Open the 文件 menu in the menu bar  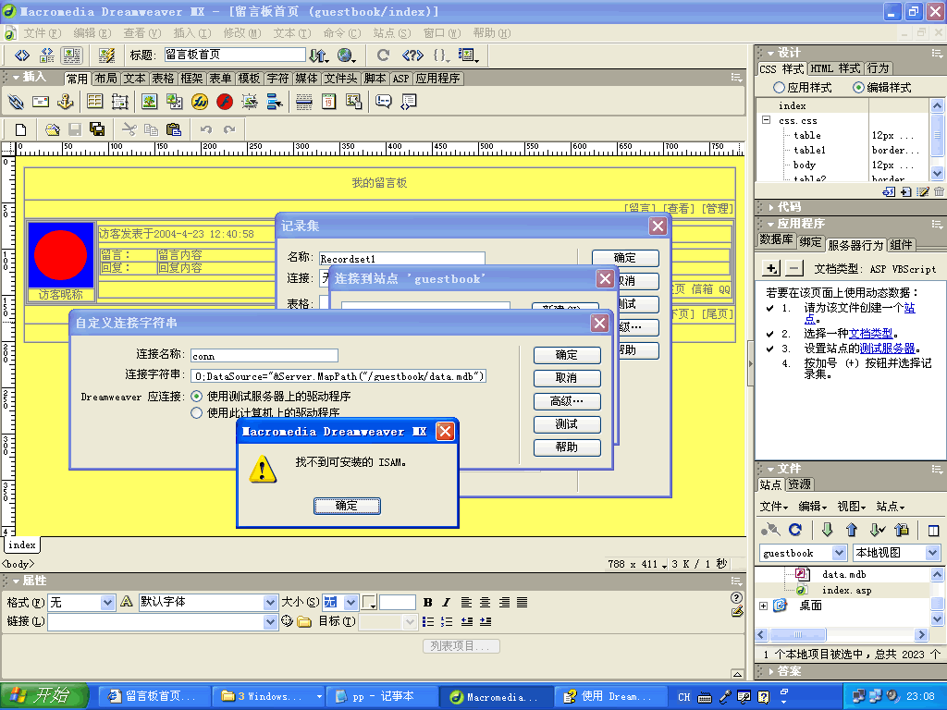43,33
